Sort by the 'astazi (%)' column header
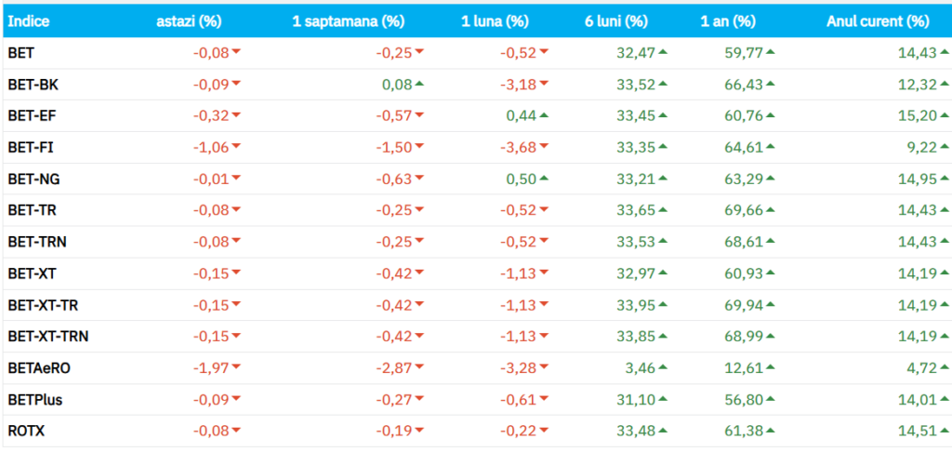 point(189,20)
